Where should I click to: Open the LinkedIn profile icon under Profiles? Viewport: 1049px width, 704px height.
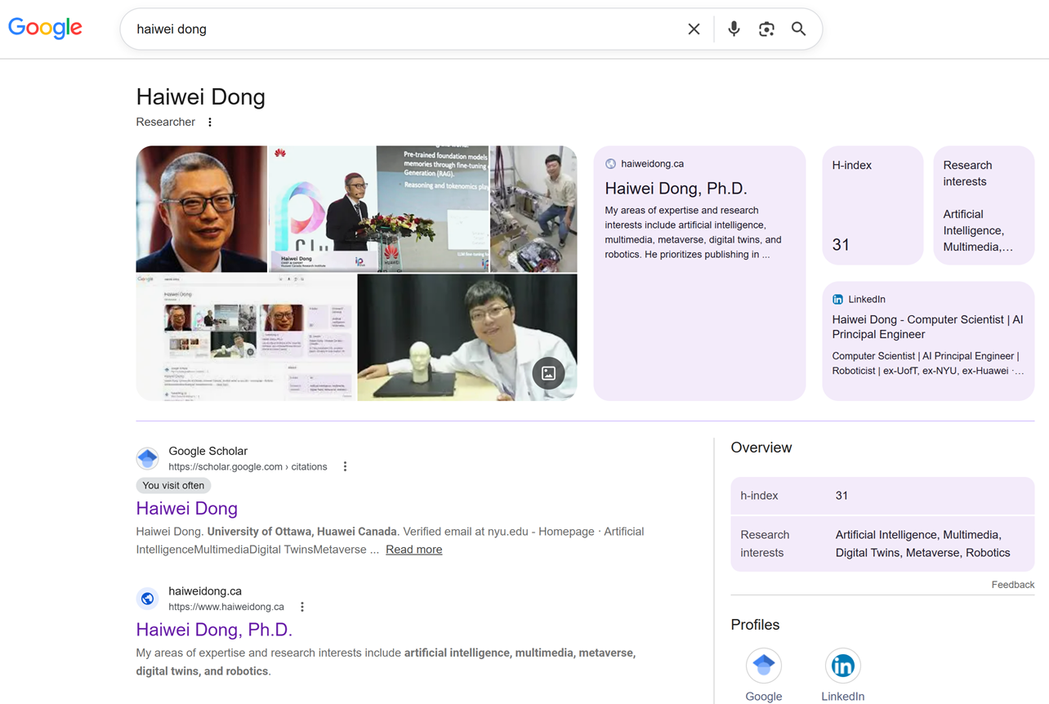pos(842,666)
